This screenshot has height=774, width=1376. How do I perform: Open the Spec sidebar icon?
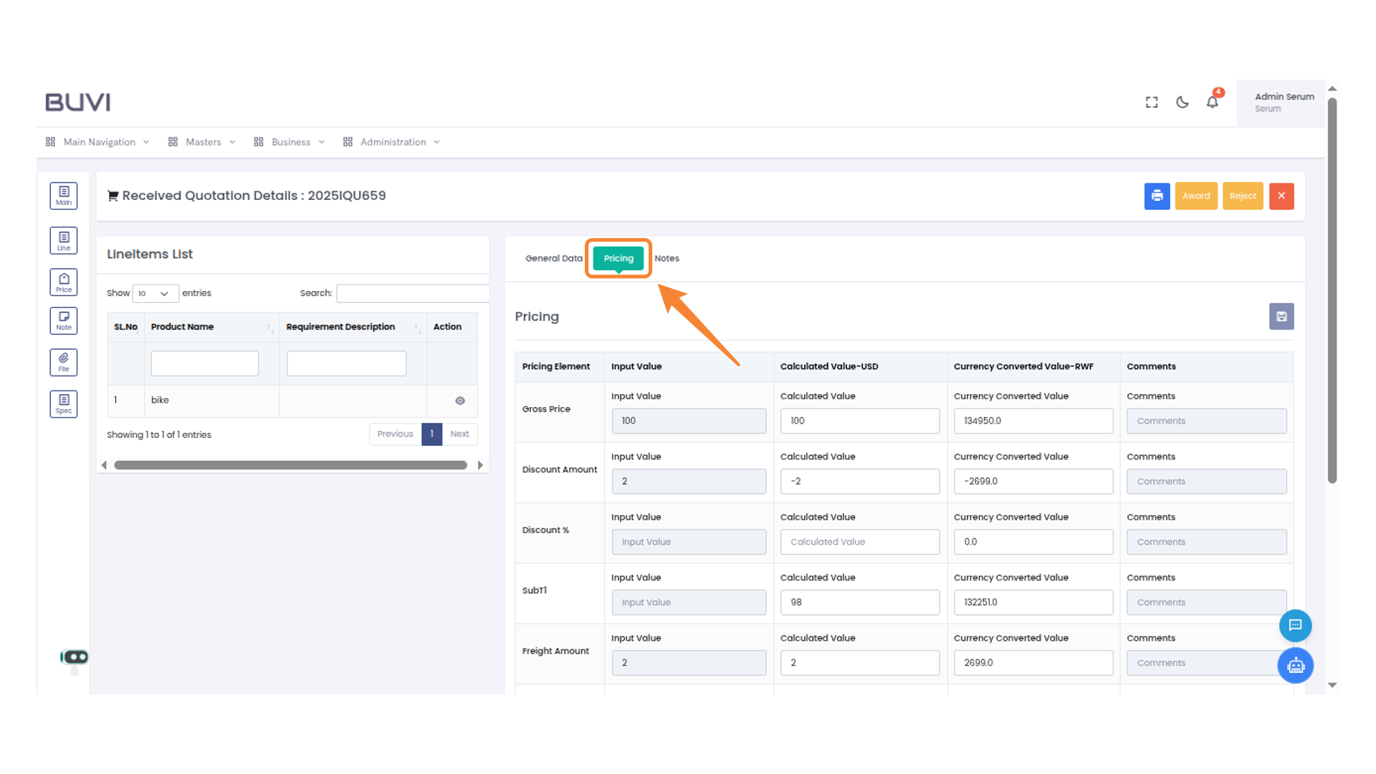click(x=64, y=403)
